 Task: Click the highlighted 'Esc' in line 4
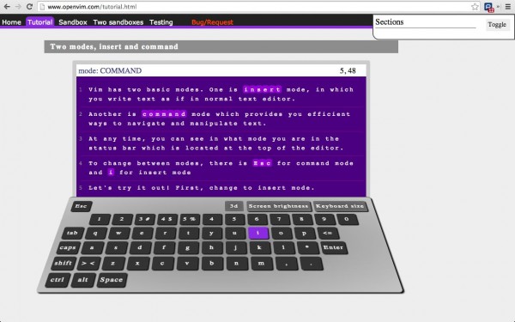tap(262, 163)
